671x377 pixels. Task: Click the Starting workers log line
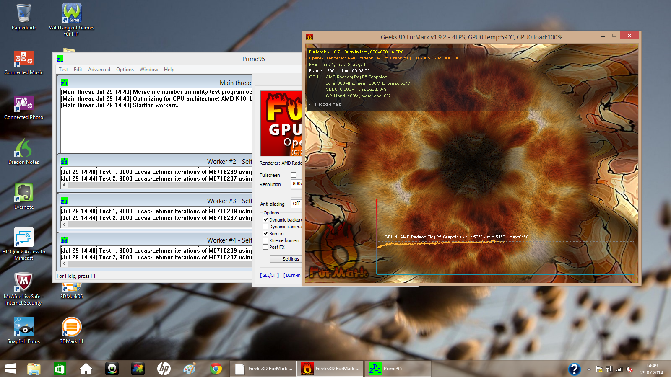coord(120,106)
